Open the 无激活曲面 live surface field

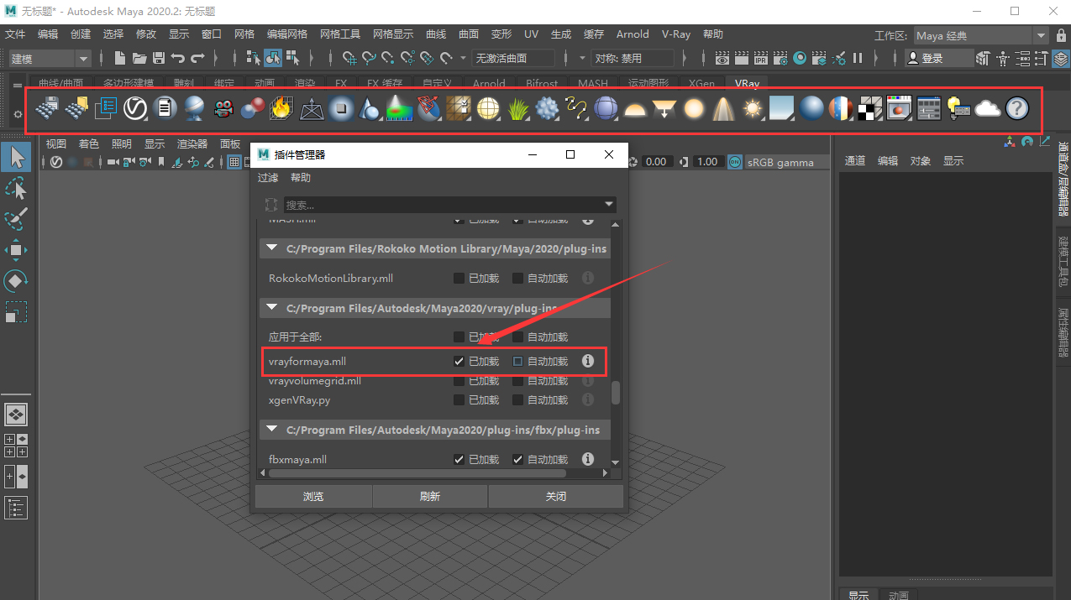(514, 58)
